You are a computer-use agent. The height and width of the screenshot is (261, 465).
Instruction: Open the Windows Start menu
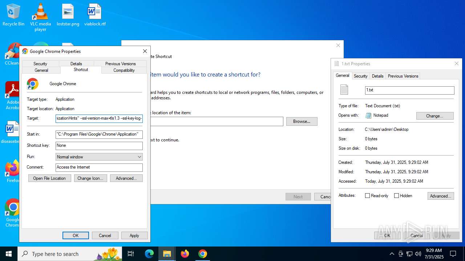[x=9, y=254]
